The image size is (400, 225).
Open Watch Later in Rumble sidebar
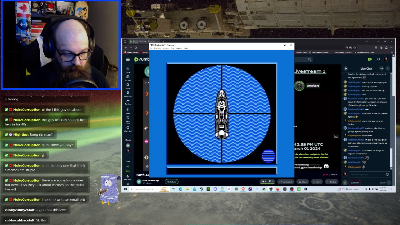coord(128,128)
